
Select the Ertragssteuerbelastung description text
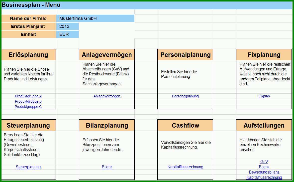pos(24,145)
